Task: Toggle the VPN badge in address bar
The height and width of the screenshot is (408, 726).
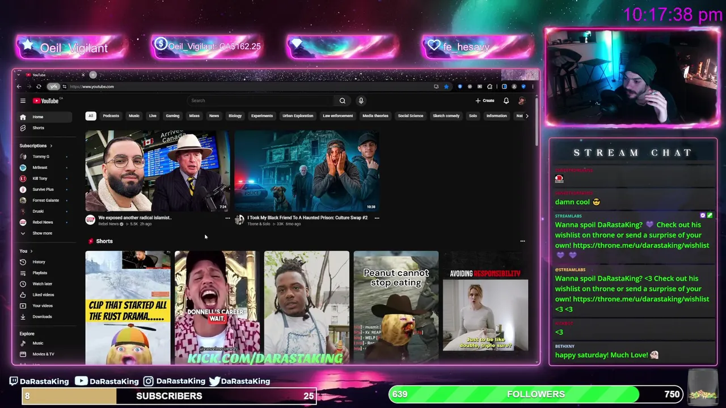Action: tap(53, 87)
